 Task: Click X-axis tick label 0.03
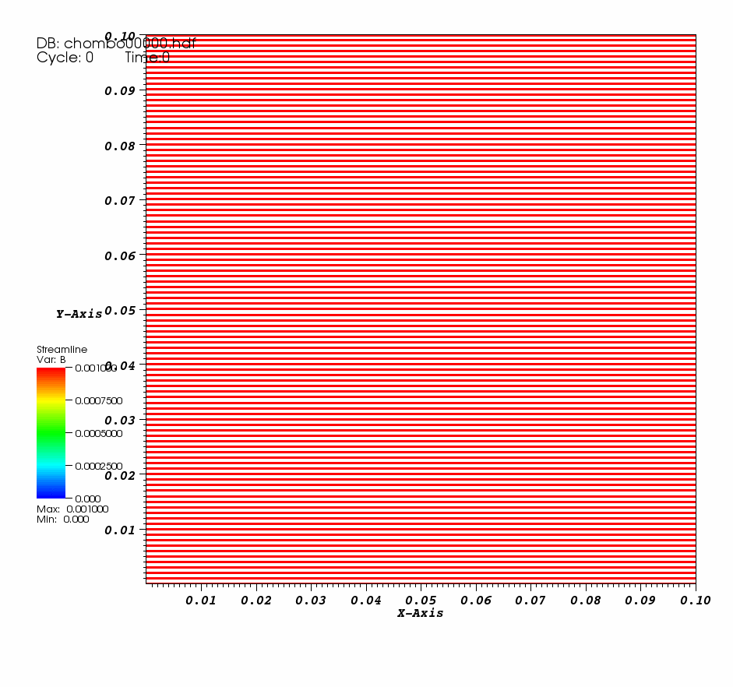[311, 601]
